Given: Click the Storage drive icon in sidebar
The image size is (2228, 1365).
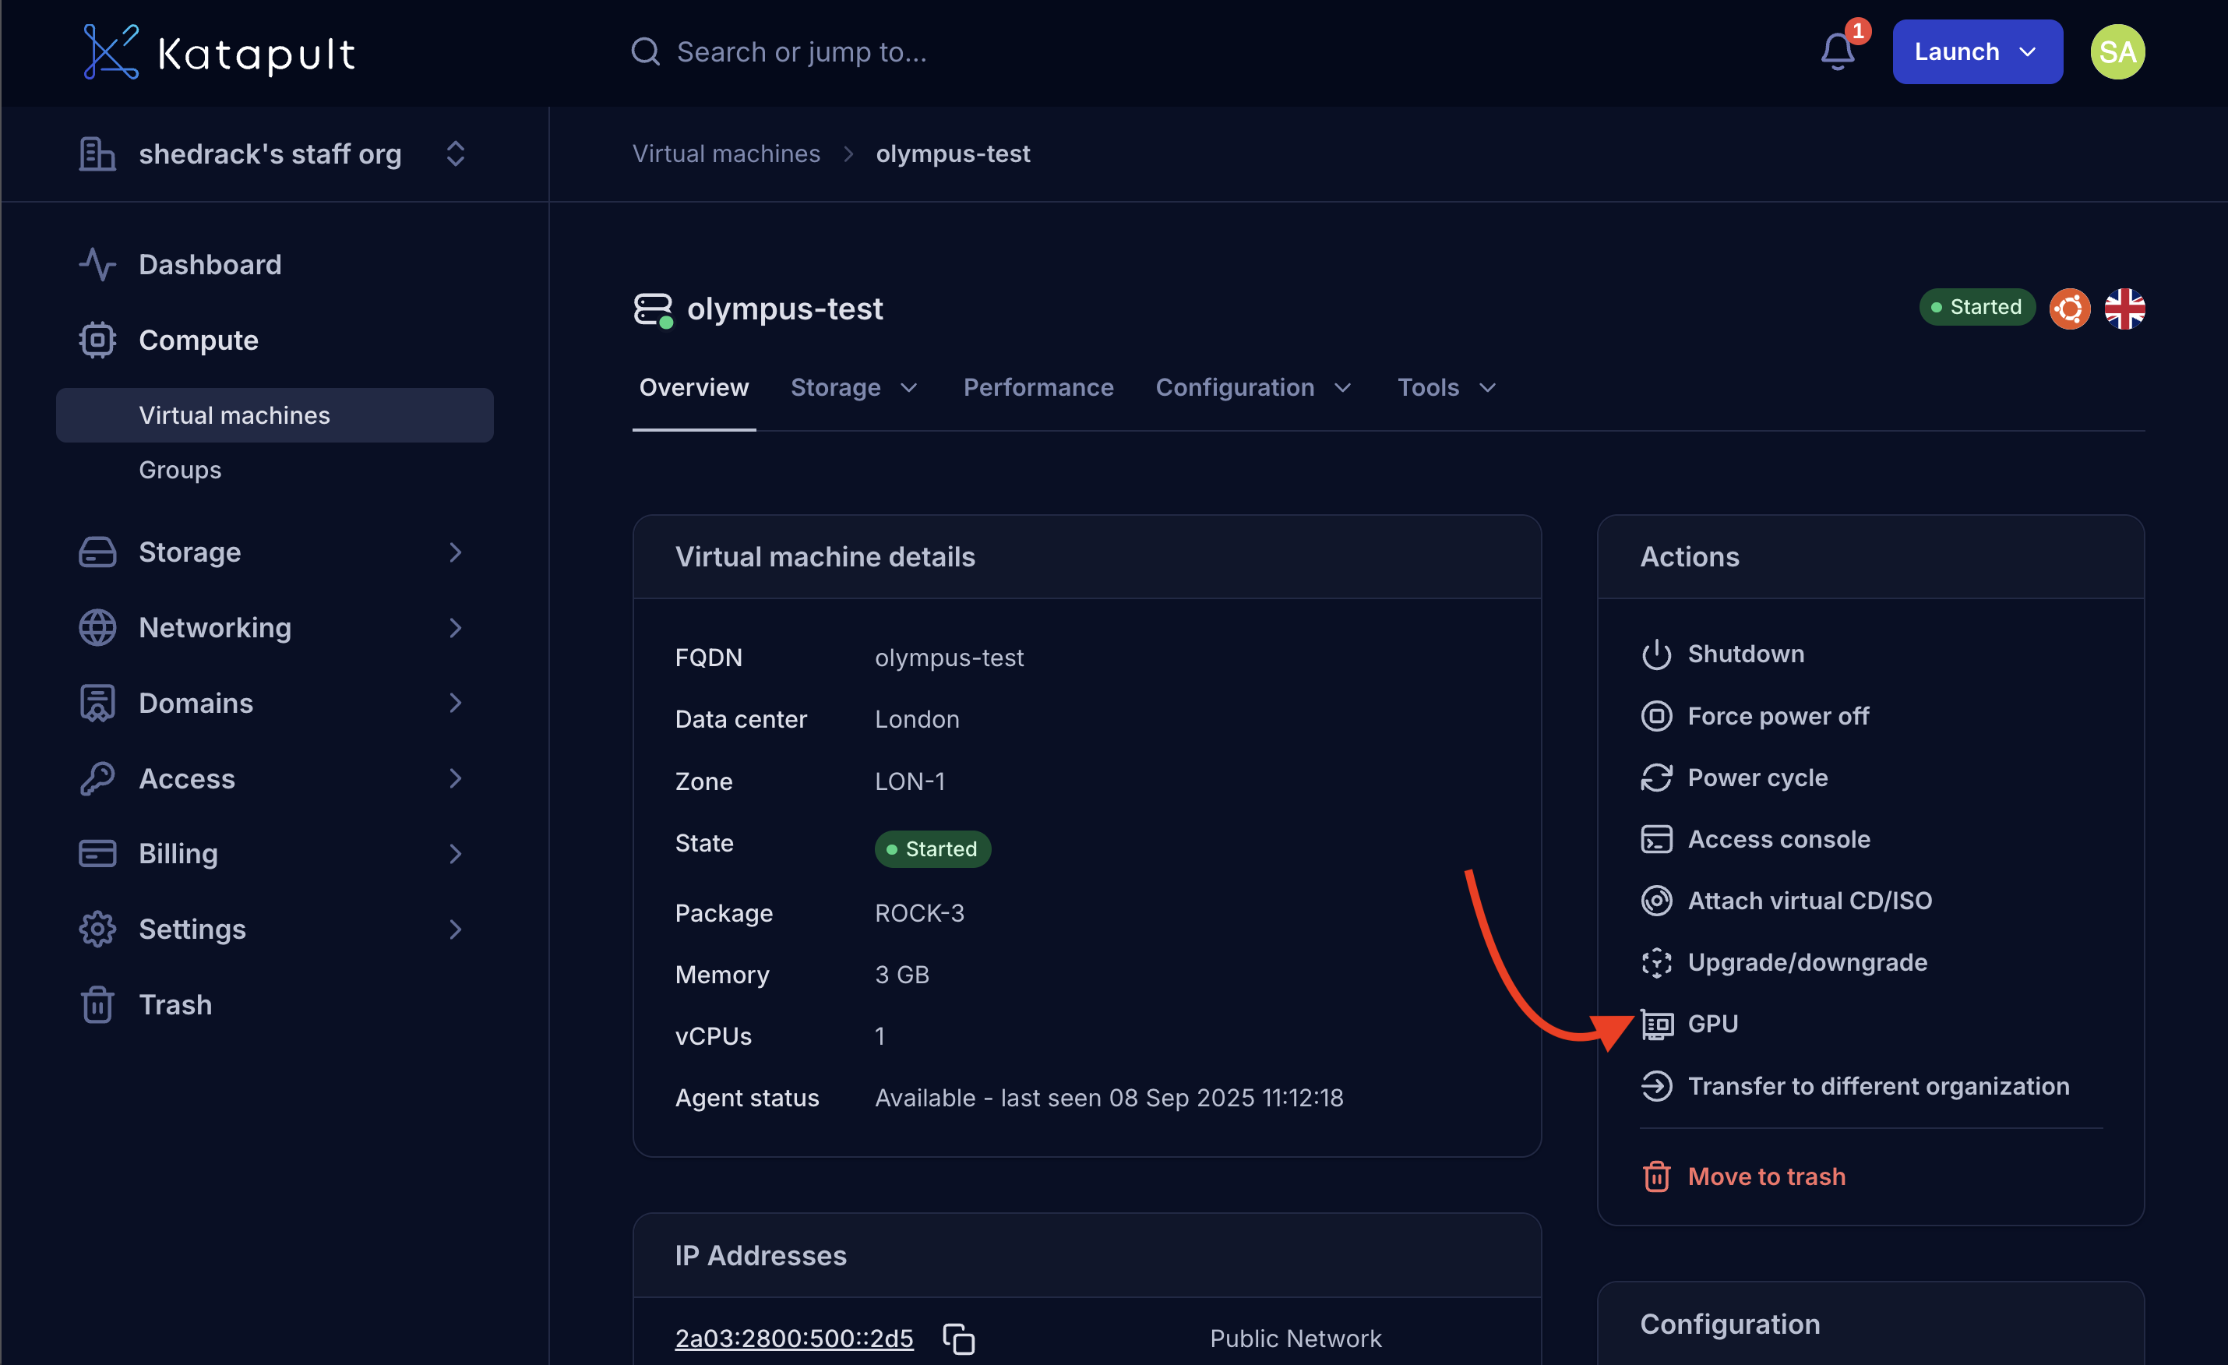Looking at the screenshot, I should coord(97,552).
